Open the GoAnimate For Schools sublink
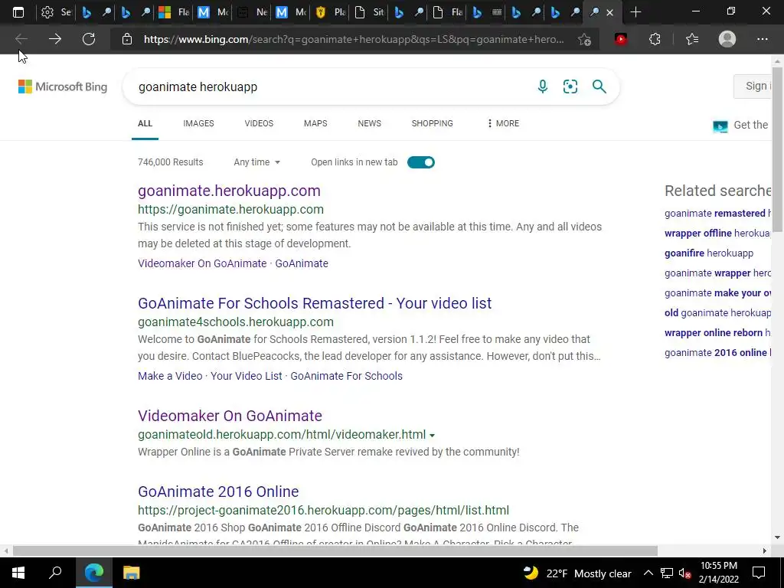 pyautogui.click(x=347, y=376)
